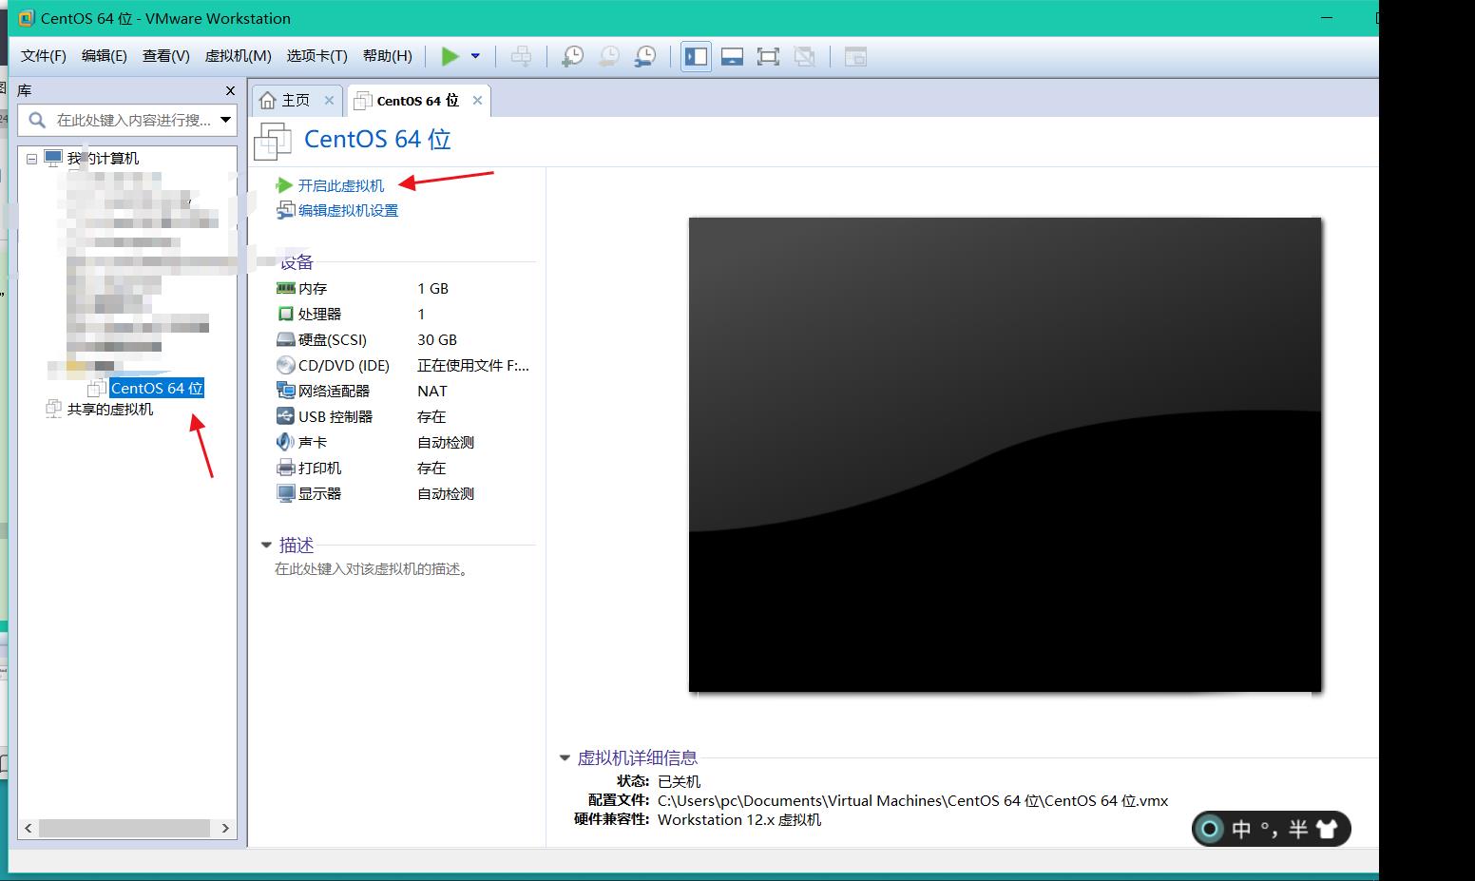The width and height of the screenshot is (1475, 881).
Task: Click the 处理器 processor device icon
Action: (x=285, y=314)
